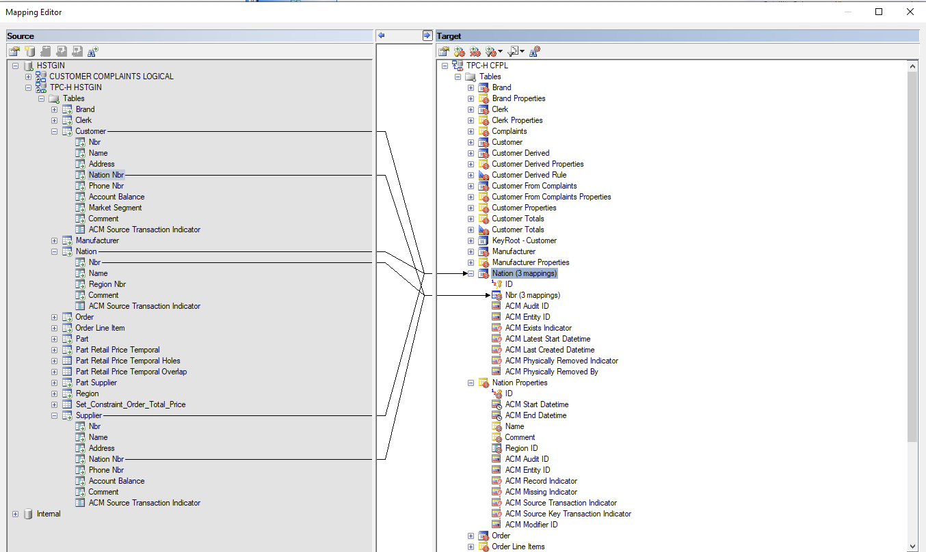Click the tree filter funnel icon
Viewport: 926px width, 552px height.
point(512,51)
